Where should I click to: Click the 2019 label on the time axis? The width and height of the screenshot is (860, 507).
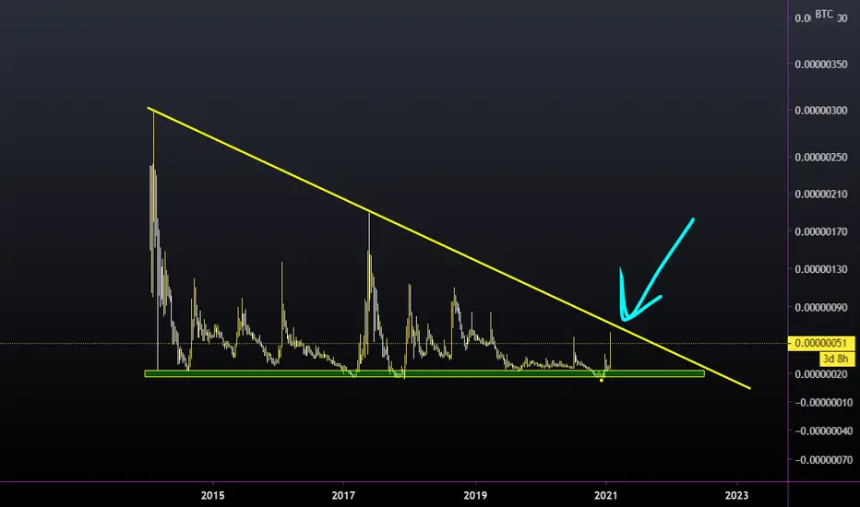point(475,496)
